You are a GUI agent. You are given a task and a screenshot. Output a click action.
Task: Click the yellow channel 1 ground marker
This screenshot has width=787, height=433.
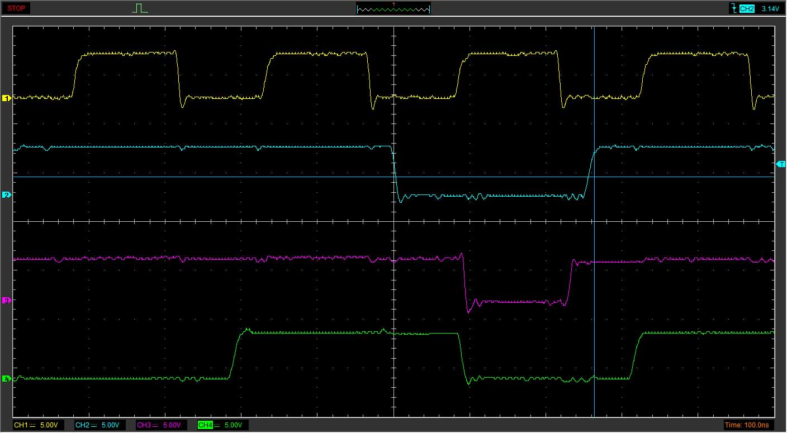pyautogui.click(x=7, y=98)
